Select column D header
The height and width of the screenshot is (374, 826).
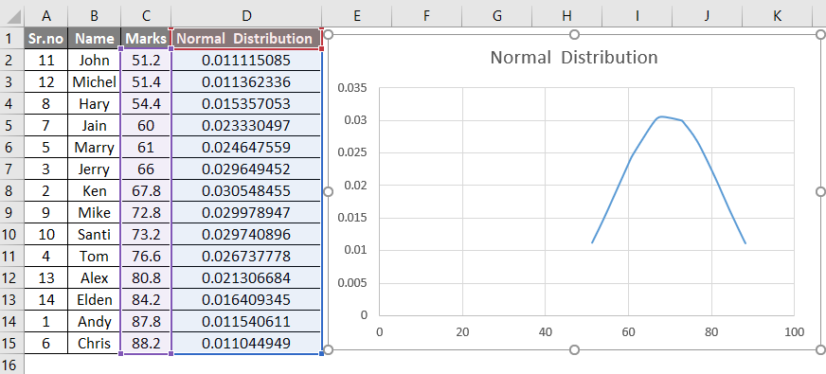[246, 16]
